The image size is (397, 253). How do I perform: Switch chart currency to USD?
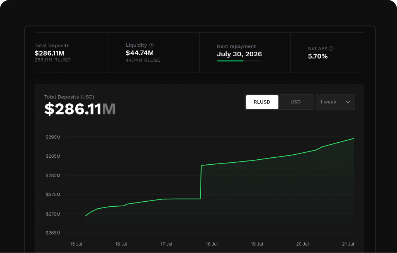[x=295, y=102]
